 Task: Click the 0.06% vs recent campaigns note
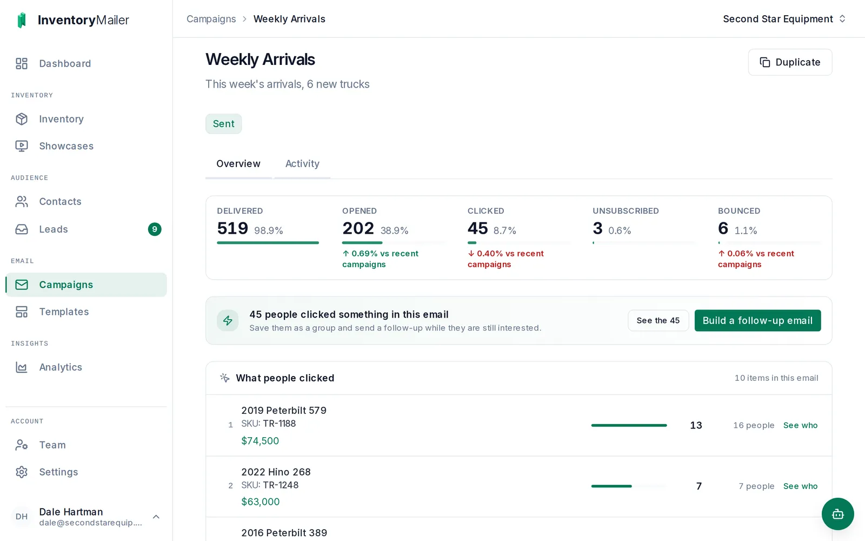pos(756,259)
